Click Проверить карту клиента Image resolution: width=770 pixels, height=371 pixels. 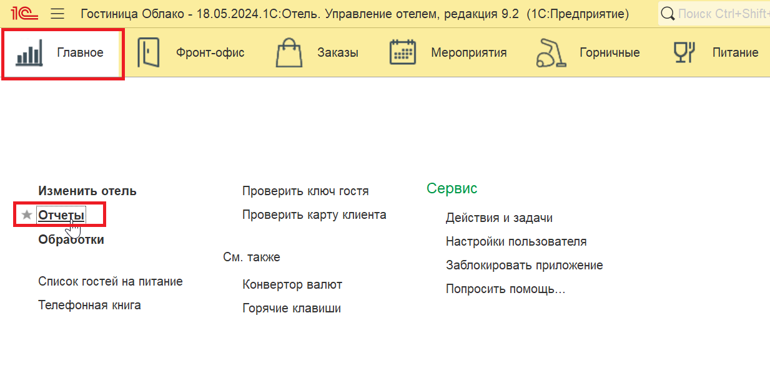click(x=314, y=215)
